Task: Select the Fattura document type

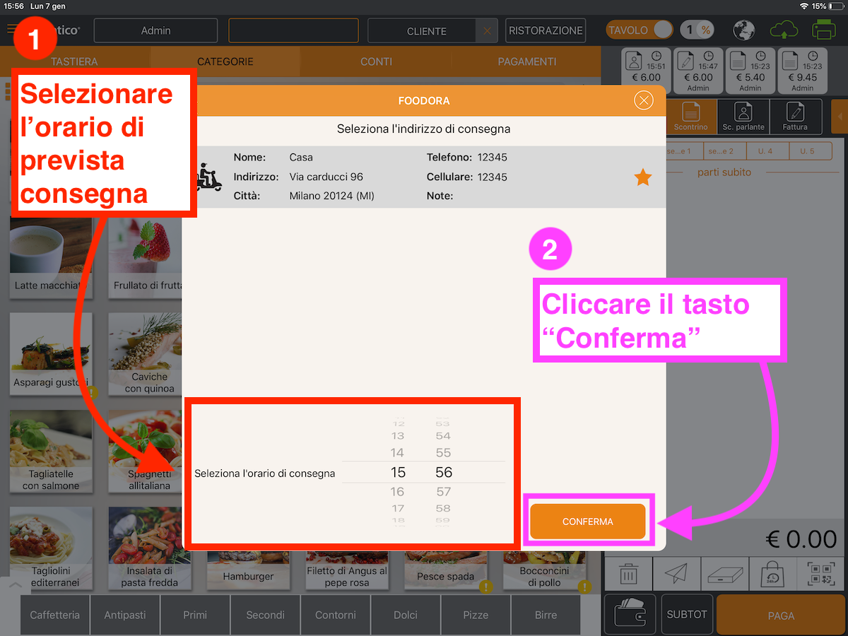Action: 795,117
